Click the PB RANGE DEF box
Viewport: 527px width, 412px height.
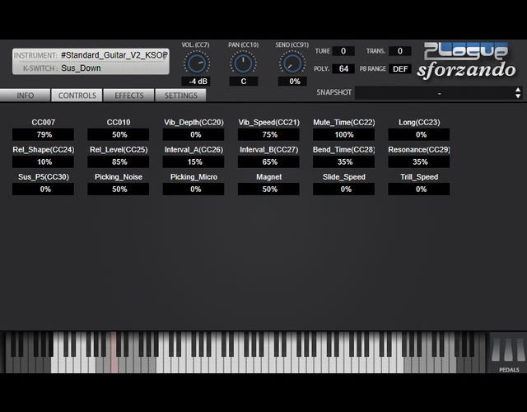click(x=400, y=69)
